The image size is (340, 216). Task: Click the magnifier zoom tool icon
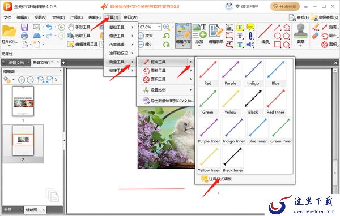point(167,27)
